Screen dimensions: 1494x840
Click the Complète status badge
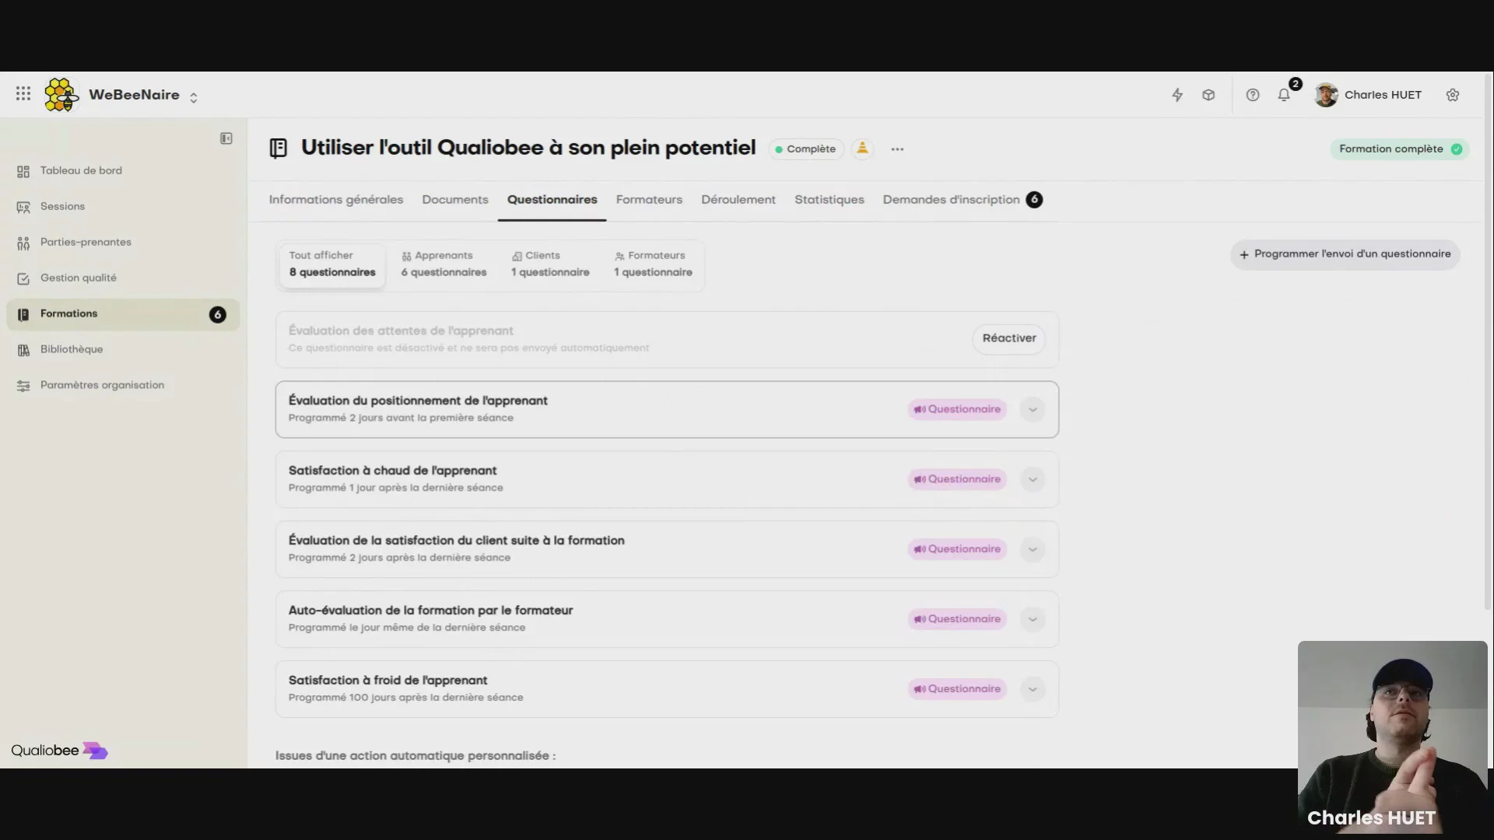[x=805, y=149]
